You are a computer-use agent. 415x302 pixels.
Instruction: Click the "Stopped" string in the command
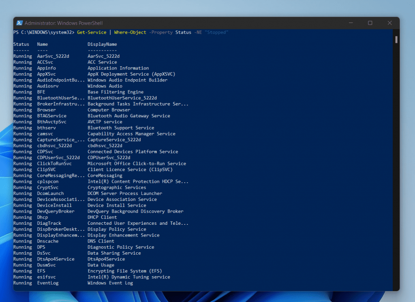tap(216, 32)
